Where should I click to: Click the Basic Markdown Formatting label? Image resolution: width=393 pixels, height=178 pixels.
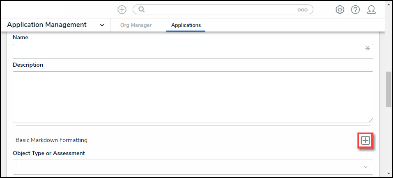52,140
